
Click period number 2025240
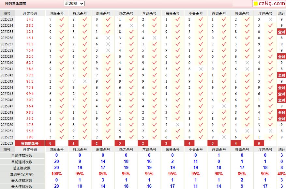[7, 63]
